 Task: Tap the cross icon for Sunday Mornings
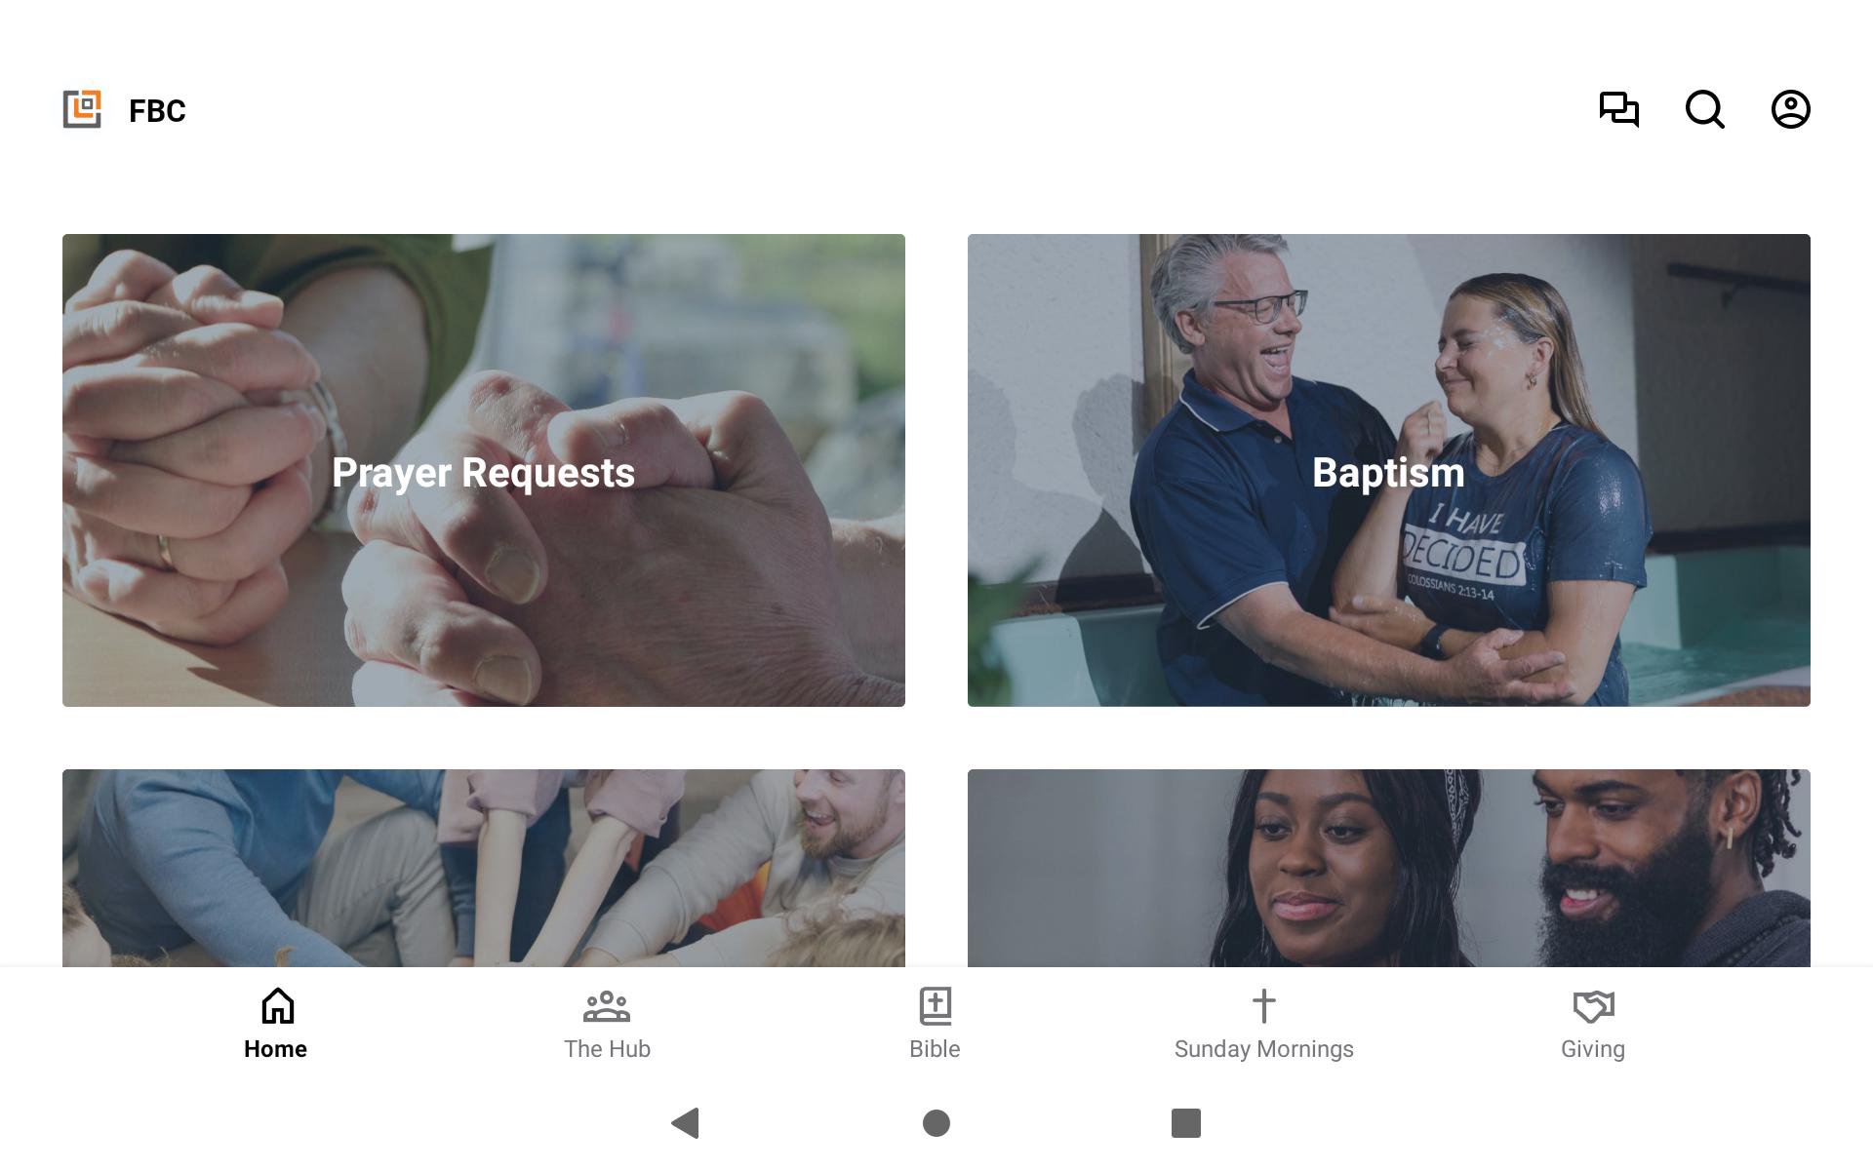[1264, 1006]
